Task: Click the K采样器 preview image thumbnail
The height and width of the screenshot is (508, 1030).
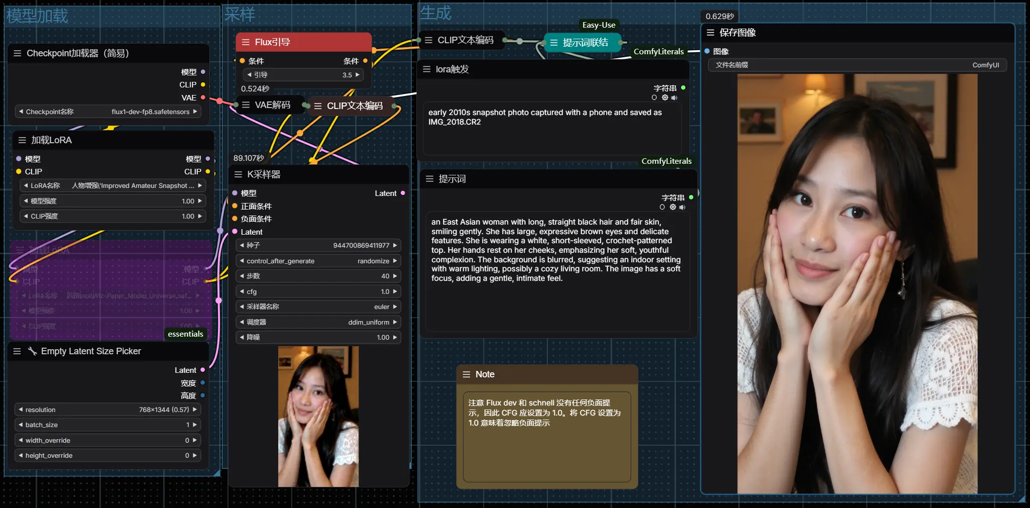Action: point(318,416)
